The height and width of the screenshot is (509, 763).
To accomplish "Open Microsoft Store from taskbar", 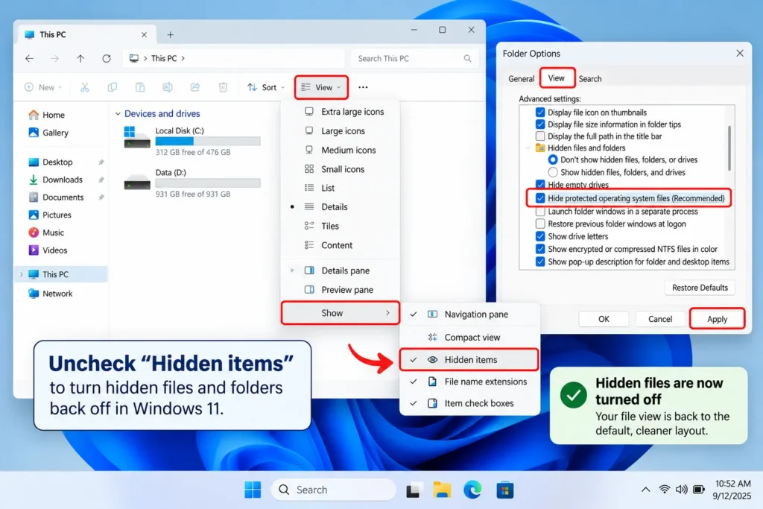I will [505, 490].
